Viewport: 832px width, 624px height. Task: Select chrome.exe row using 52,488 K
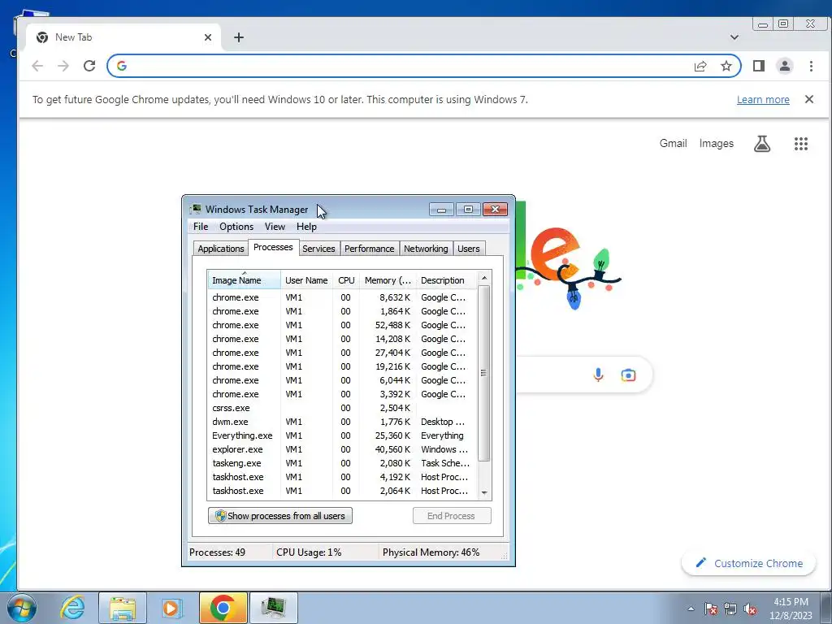(342, 325)
